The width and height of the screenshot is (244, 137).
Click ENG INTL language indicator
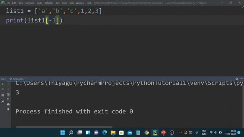(x=204, y=132)
